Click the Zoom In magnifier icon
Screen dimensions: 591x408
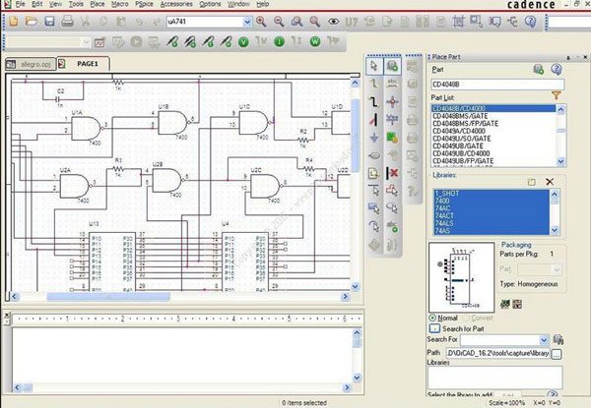(261, 22)
